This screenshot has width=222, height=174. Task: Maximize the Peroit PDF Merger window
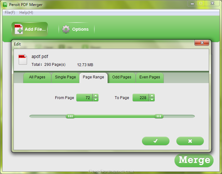[x=201, y=3]
